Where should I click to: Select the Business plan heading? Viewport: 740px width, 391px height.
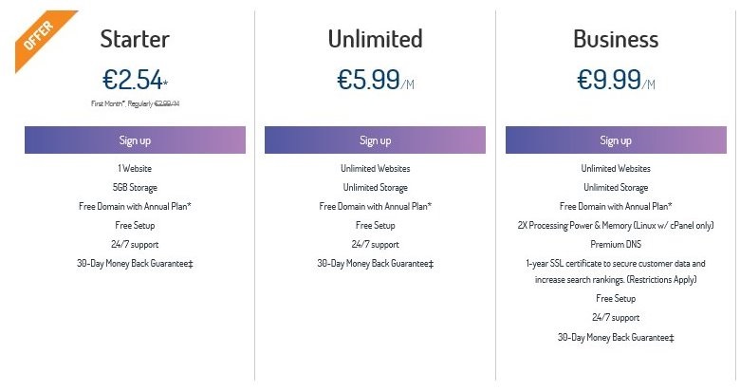[616, 39]
